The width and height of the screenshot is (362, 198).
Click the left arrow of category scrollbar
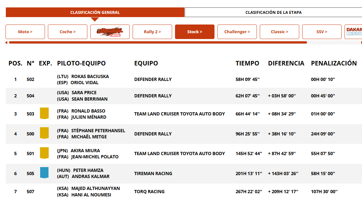[6, 43]
